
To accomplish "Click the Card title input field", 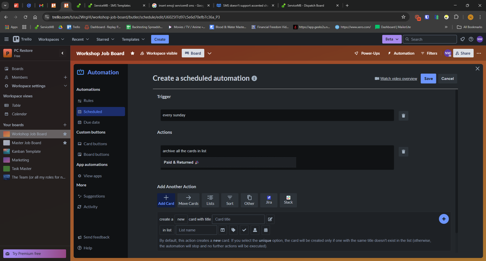I will [238, 219].
